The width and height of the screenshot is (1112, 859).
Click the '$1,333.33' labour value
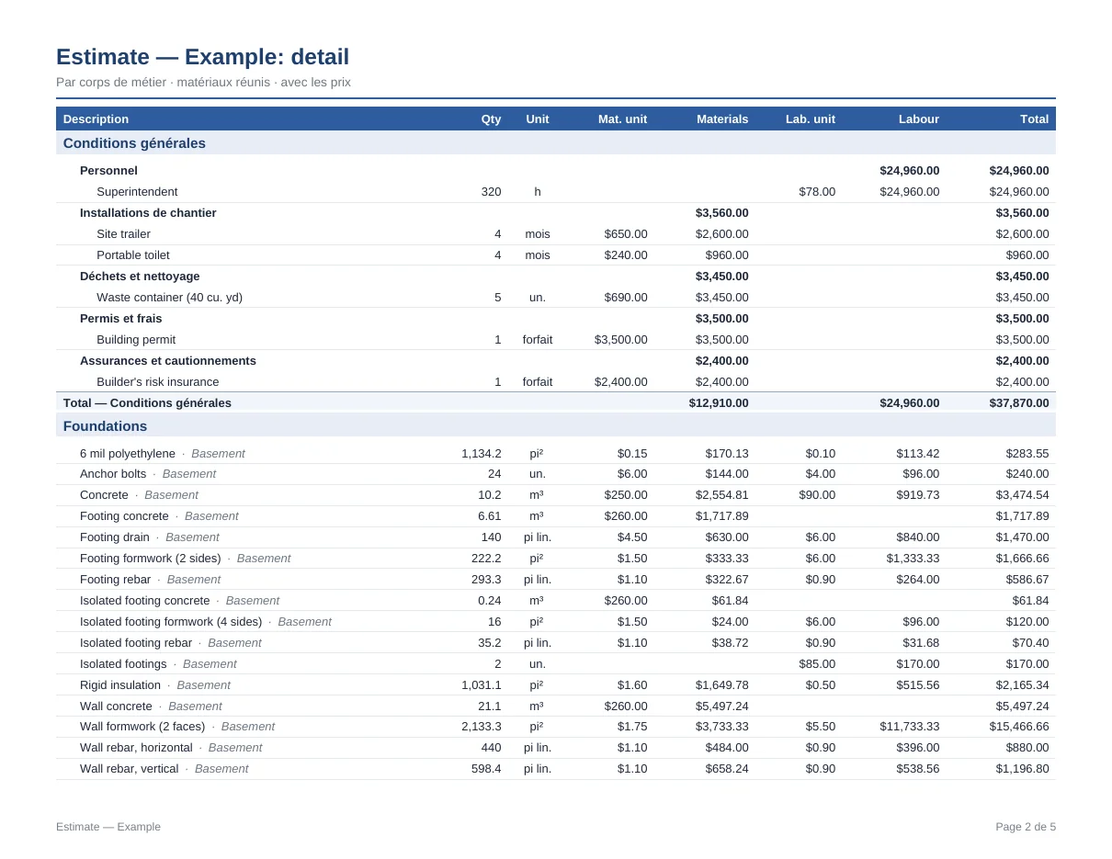point(913,559)
